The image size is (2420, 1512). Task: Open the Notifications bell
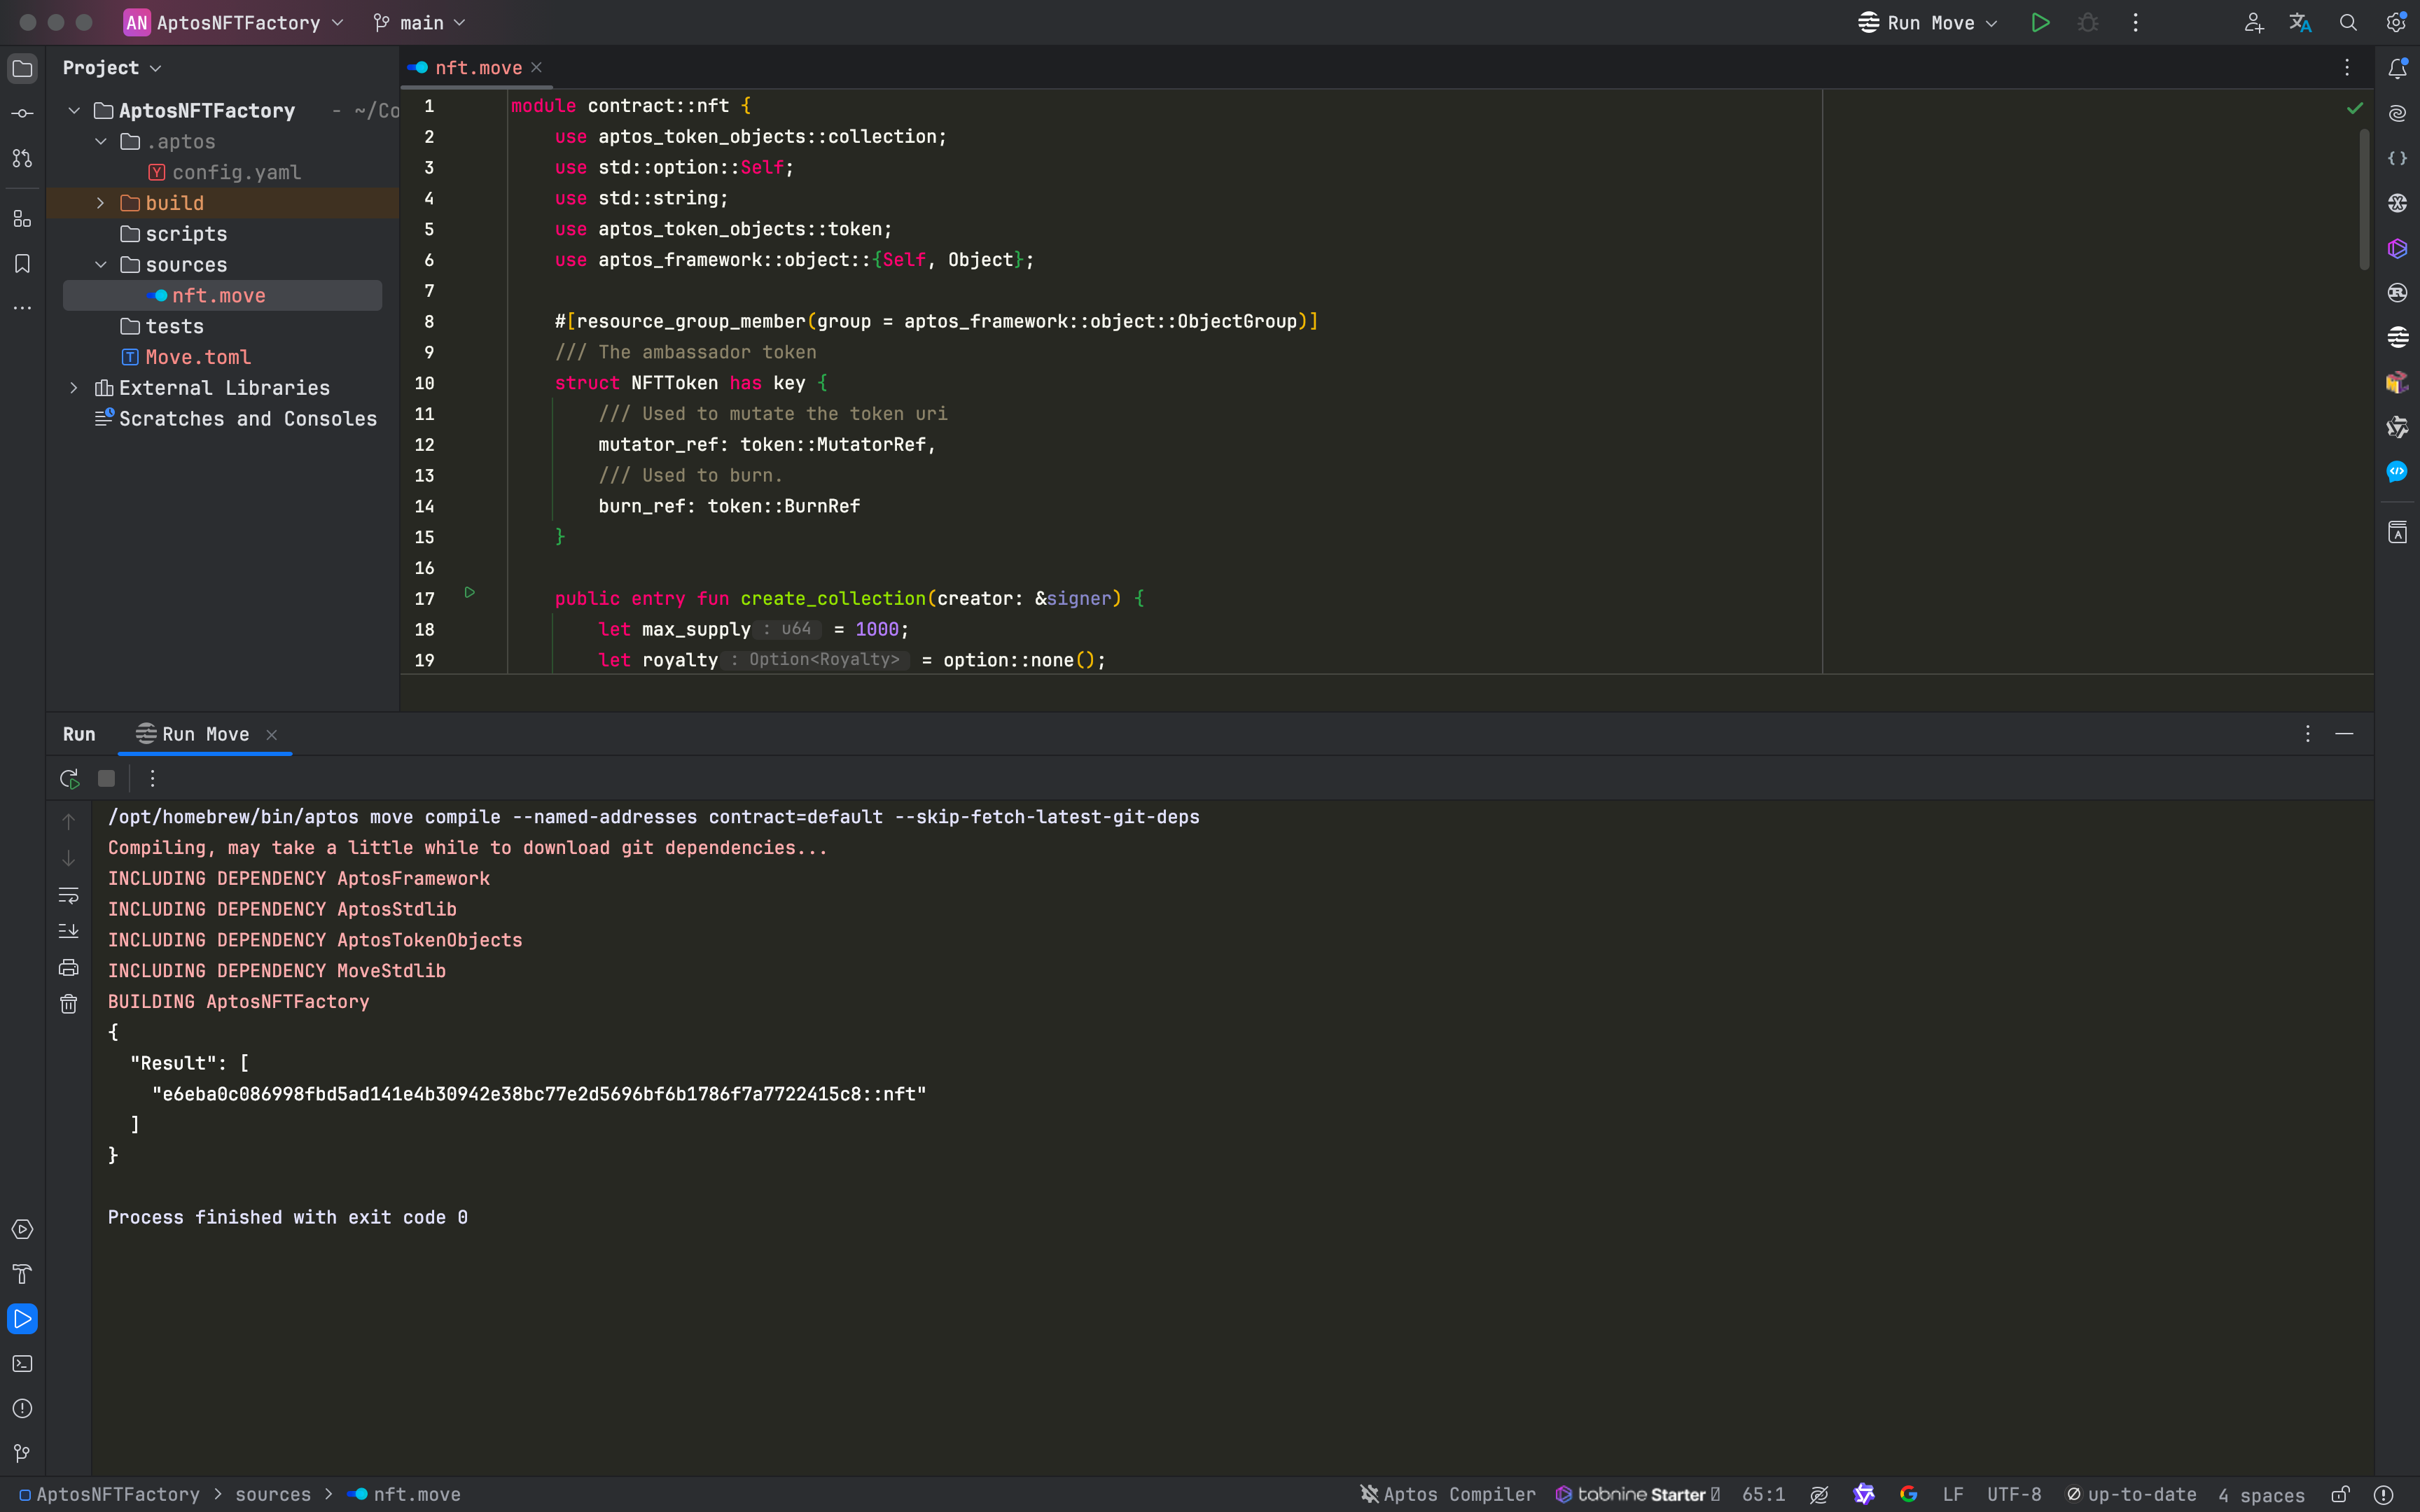point(2397,68)
